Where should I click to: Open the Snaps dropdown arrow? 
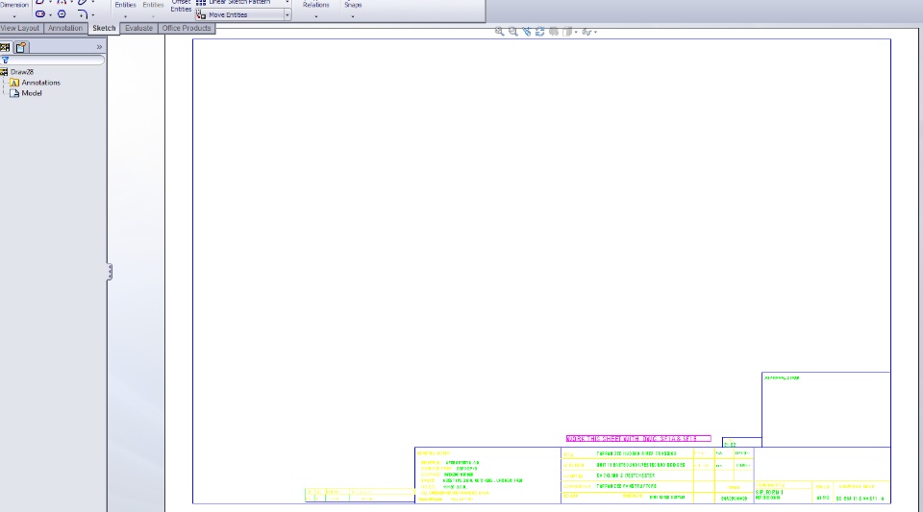click(x=353, y=16)
